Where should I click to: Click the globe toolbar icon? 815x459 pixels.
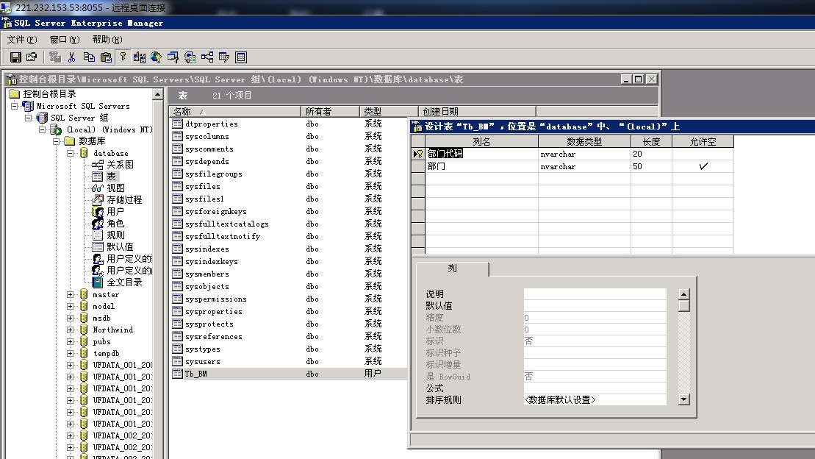click(156, 57)
